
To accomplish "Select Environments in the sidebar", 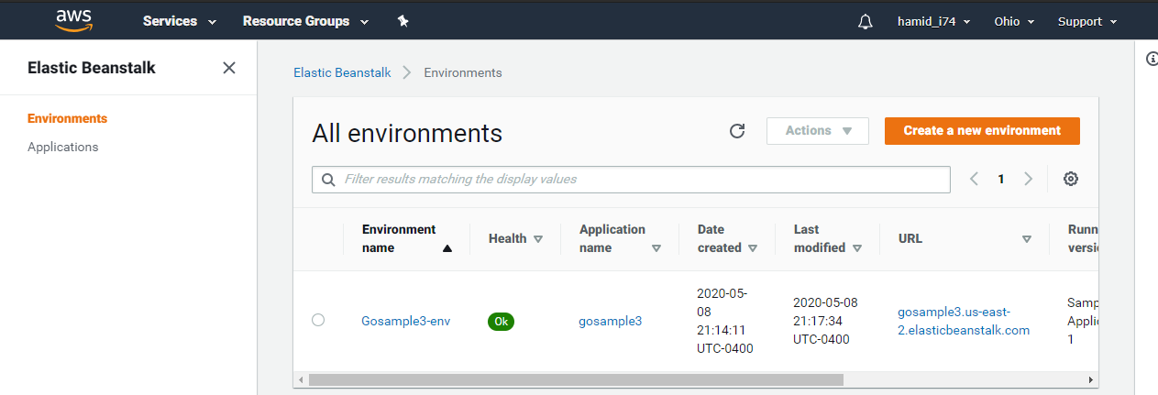I will tap(68, 118).
